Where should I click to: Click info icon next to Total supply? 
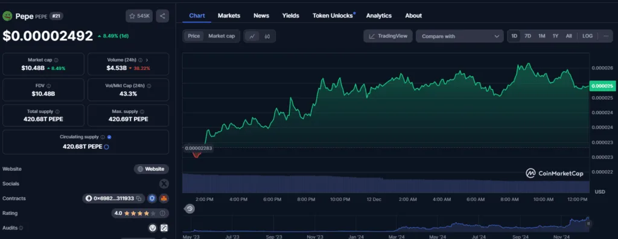click(57, 112)
